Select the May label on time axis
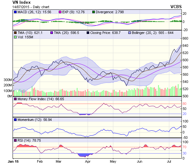Image resolution: width=194 pixels, height=168 pixels. point(113,162)
